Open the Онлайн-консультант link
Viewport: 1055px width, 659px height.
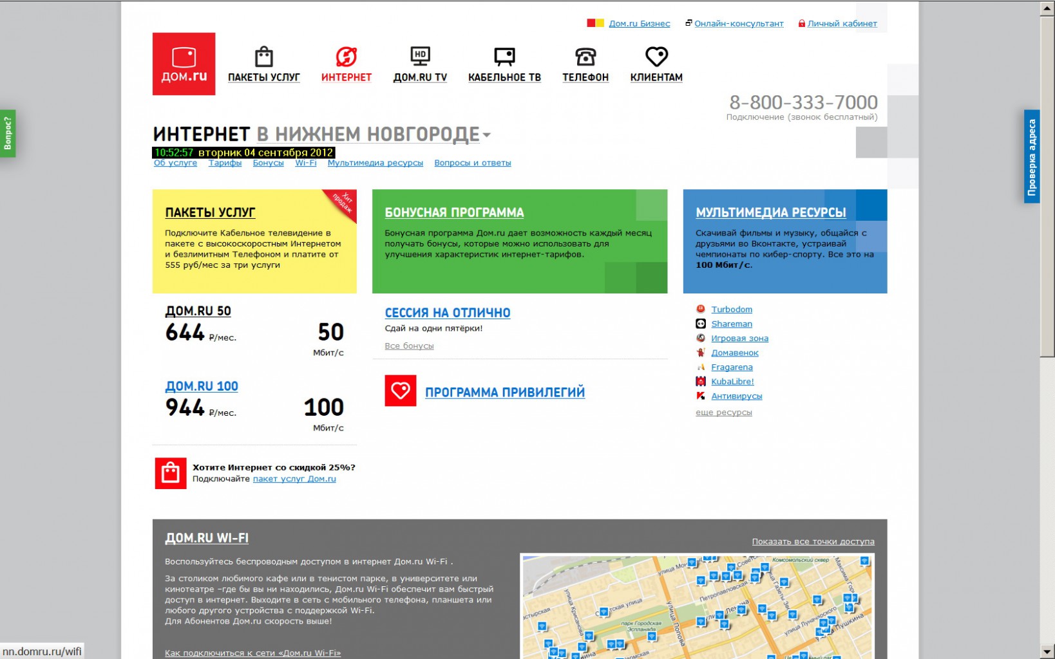click(x=739, y=23)
